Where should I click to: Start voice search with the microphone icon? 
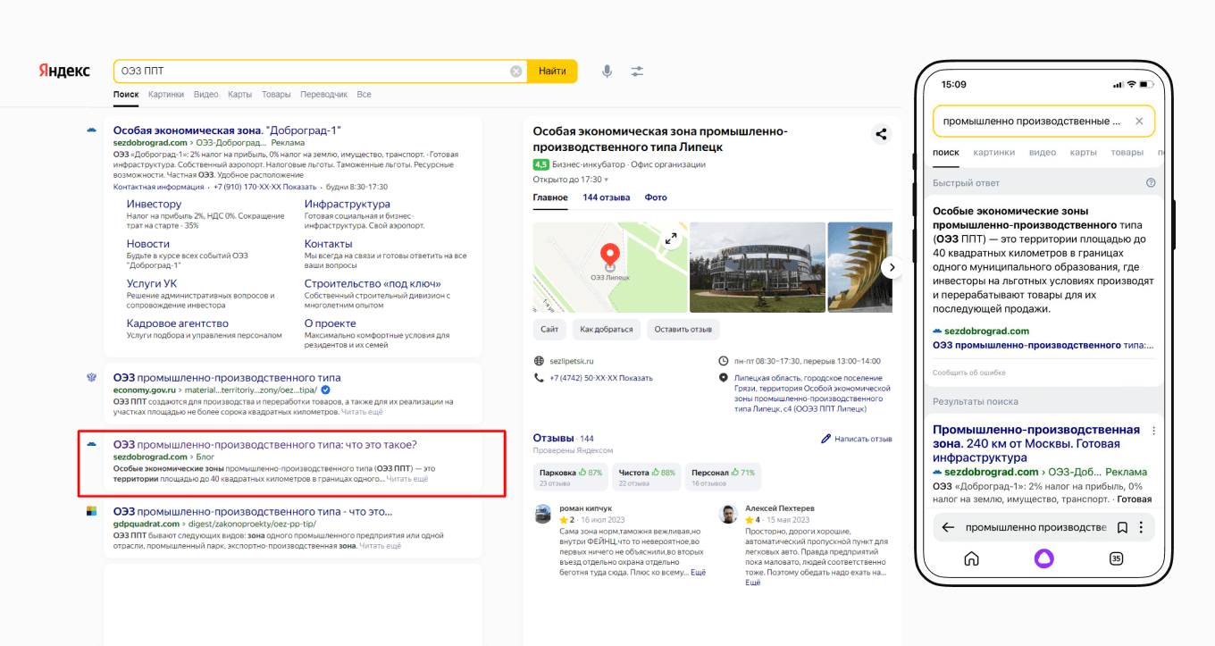[x=607, y=71]
